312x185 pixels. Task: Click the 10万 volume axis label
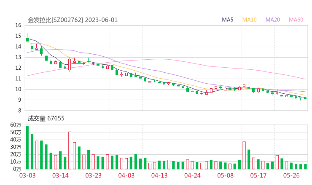(x=16, y=162)
